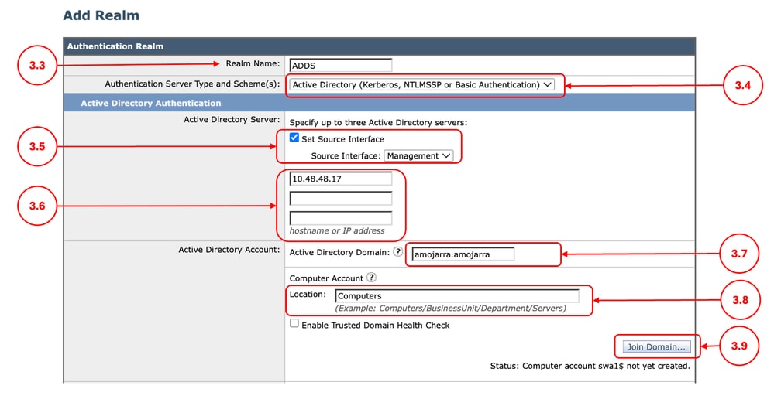Open the Source Interface Management dropdown
This screenshot has width=774, height=399.
click(418, 155)
